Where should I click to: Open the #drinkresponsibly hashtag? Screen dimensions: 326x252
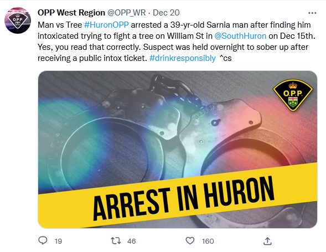[x=182, y=58]
